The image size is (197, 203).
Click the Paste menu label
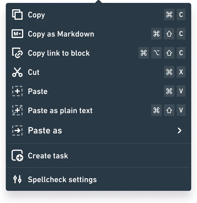pyautogui.click(x=38, y=91)
